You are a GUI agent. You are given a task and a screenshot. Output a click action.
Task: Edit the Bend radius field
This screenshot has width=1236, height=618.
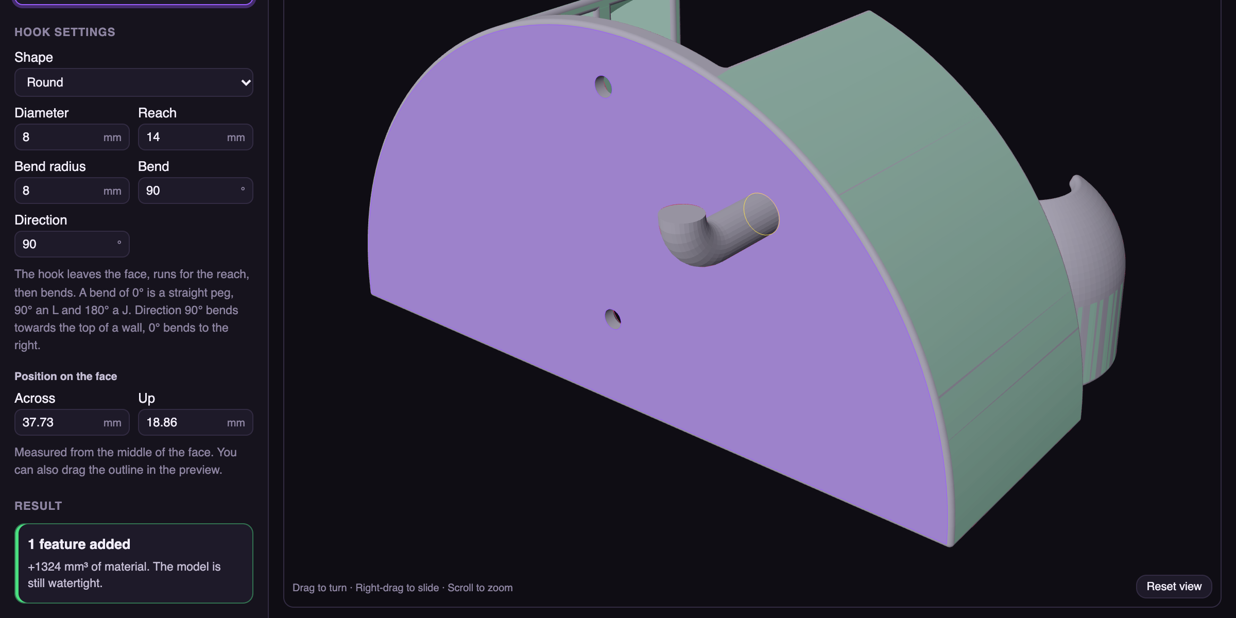(x=72, y=191)
